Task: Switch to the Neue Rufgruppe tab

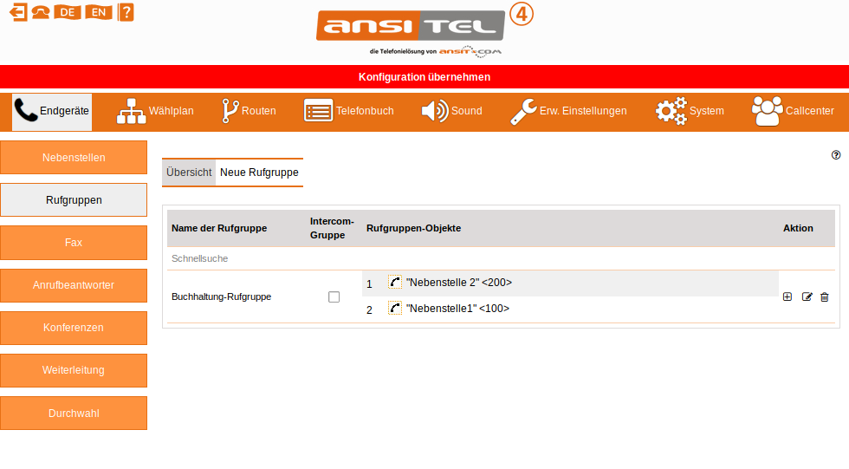Action: coord(259,173)
